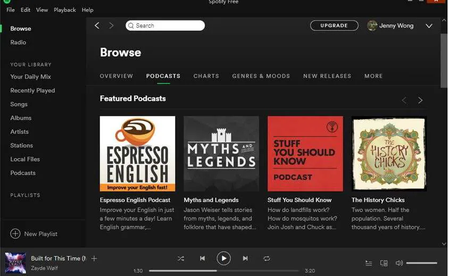Image resolution: width=449 pixels, height=276 pixels.
Task: Switch to the Charts tab
Action: (x=206, y=76)
